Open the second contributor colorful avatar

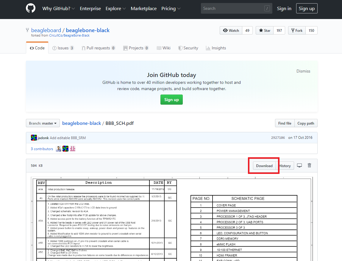(65, 149)
